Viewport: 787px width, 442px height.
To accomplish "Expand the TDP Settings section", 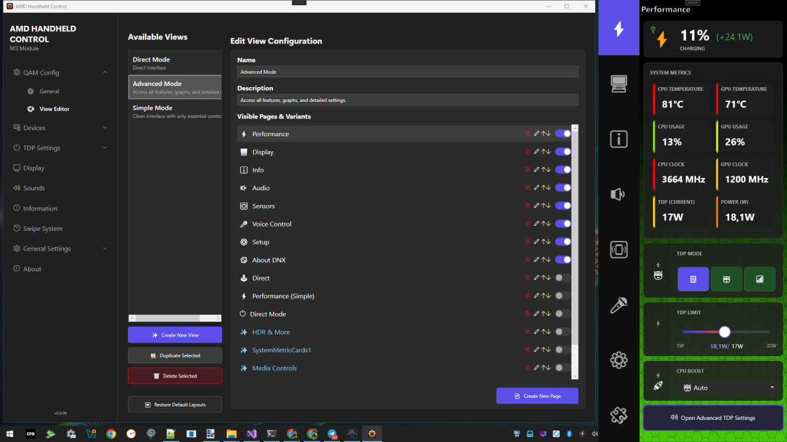I will (x=60, y=148).
